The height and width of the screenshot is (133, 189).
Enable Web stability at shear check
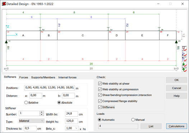point(100,83)
